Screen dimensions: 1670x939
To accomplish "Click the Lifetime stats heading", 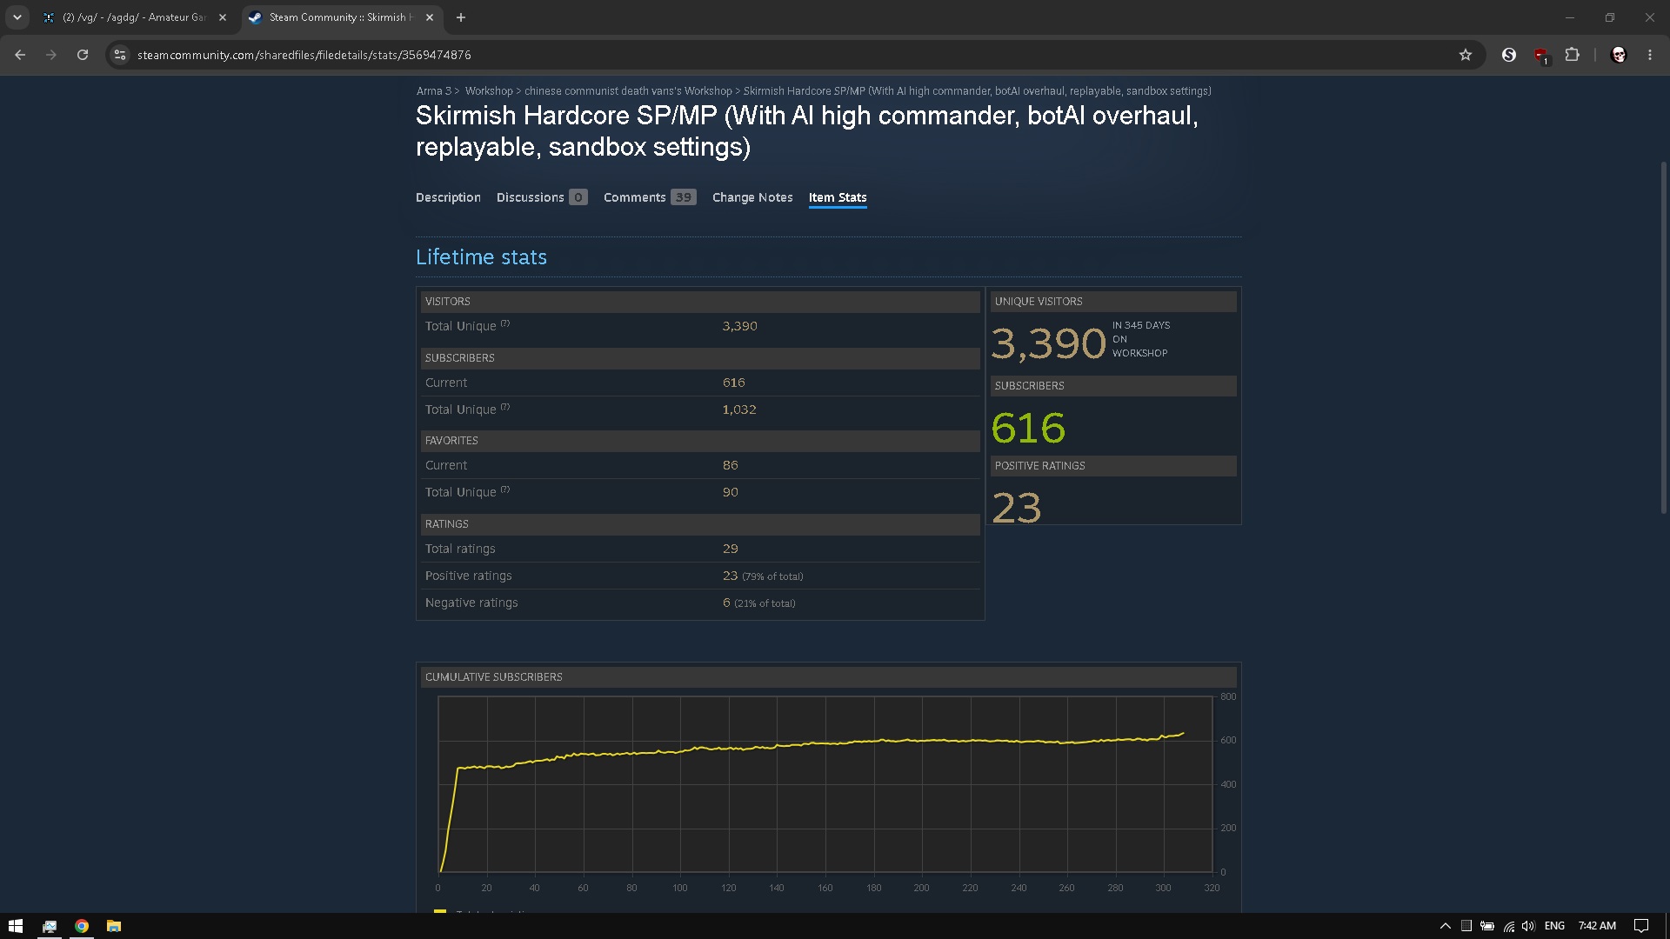I will click(481, 257).
